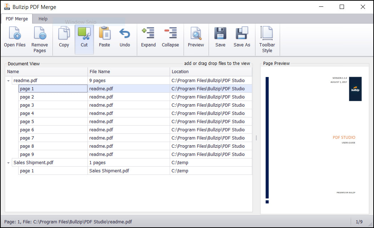The height and width of the screenshot is (228, 374).
Task: Select the PDF Merge tab
Action: point(16,19)
